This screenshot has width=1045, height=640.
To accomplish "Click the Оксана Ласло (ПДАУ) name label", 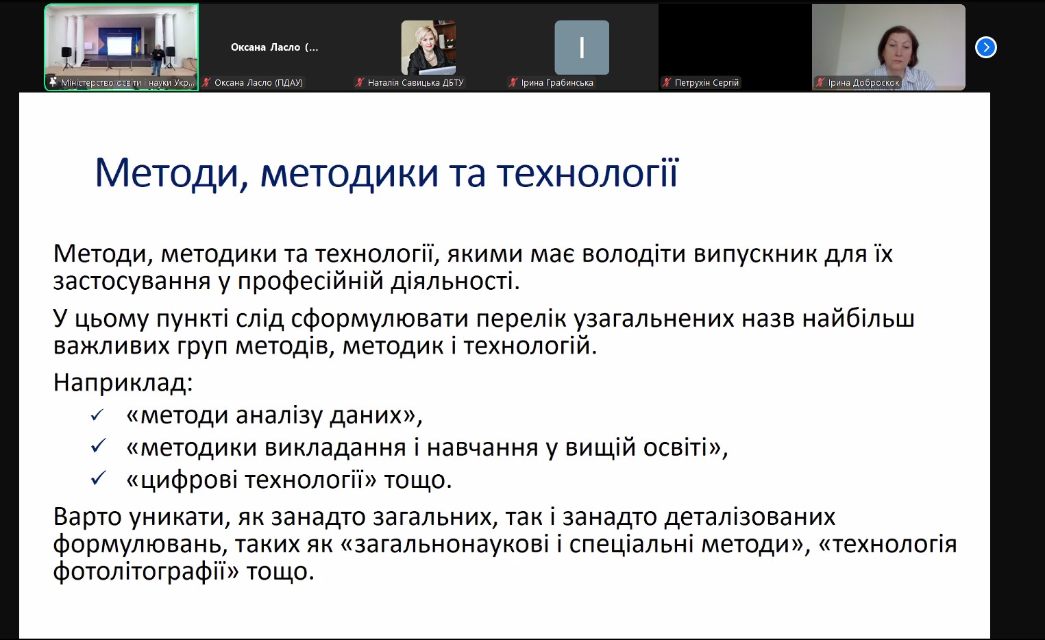I will tap(258, 82).
